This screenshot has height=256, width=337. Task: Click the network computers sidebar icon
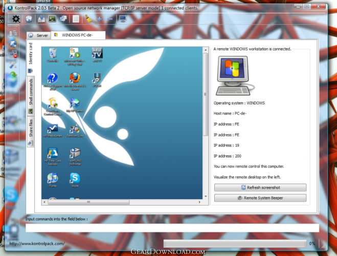(13, 33)
